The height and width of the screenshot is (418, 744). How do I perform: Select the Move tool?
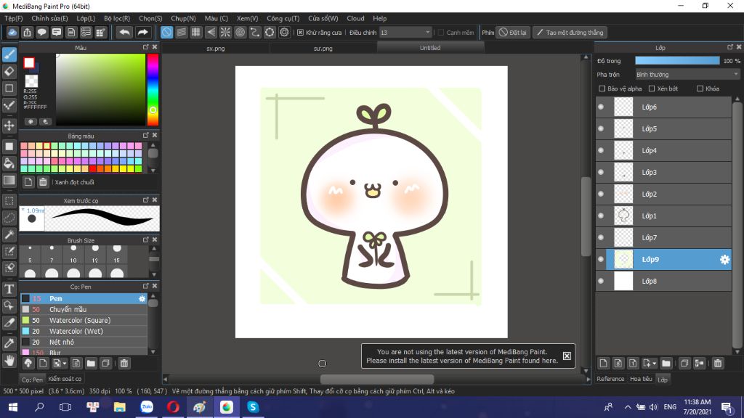pos(9,126)
